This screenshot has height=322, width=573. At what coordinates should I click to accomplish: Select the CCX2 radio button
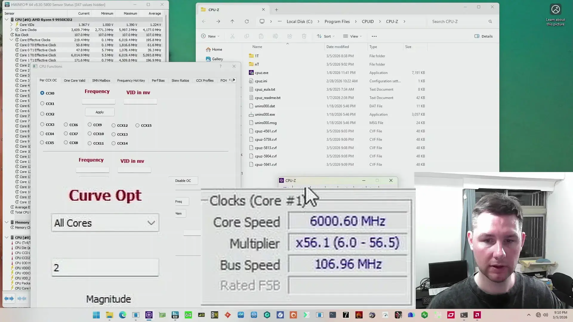pyautogui.click(x=42, y=114)
